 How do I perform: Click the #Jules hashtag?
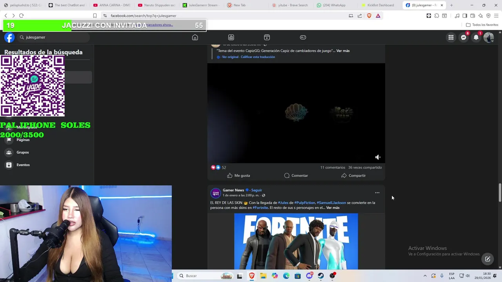pyautogui.click(x=283, y=202)
